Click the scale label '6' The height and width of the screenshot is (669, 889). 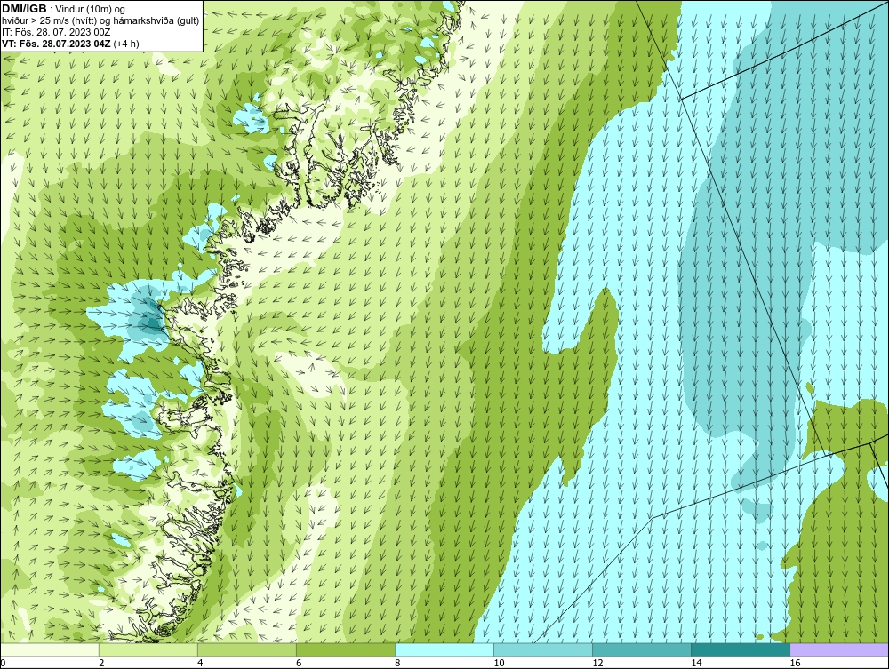299,664
